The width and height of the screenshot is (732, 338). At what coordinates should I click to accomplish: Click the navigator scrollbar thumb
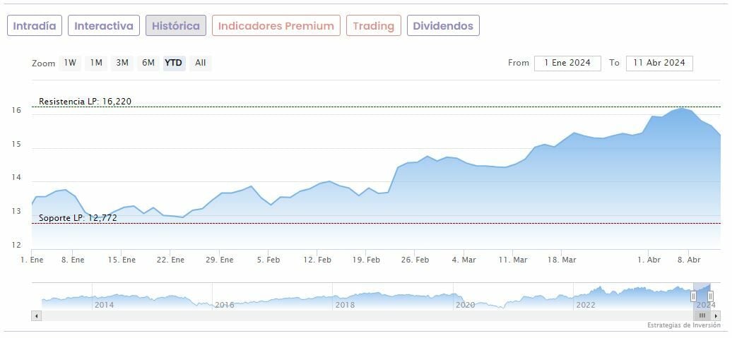pyautogui.click(x=702, y=316)
